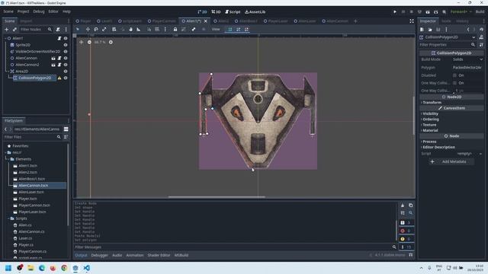
Task: Toggle visibility of AlienCannon2 node
Action: point(66,65)
